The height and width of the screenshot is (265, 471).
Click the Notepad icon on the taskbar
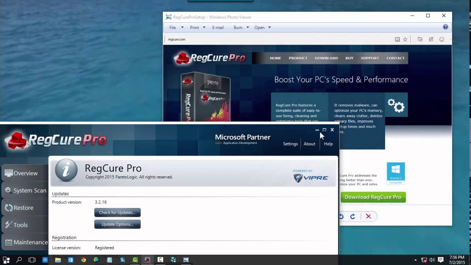click(x=109, y=260)
